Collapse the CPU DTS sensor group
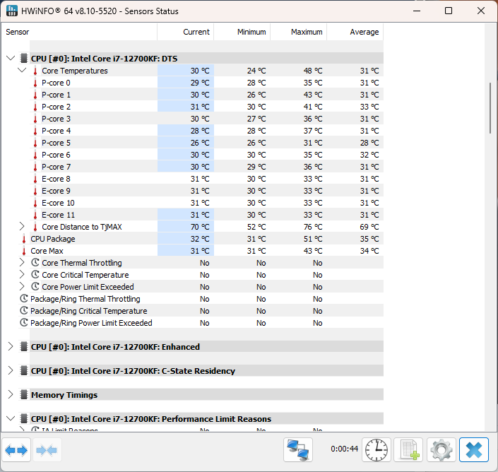Image resolution: width=498 pixels, height=472 pixels. point(11,58)
